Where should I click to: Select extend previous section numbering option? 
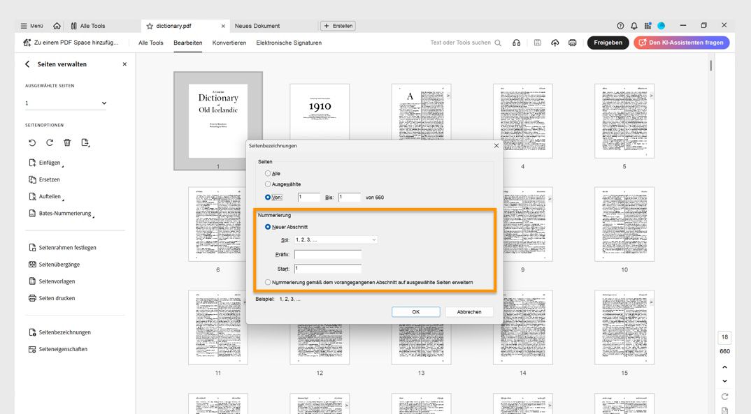268,283
